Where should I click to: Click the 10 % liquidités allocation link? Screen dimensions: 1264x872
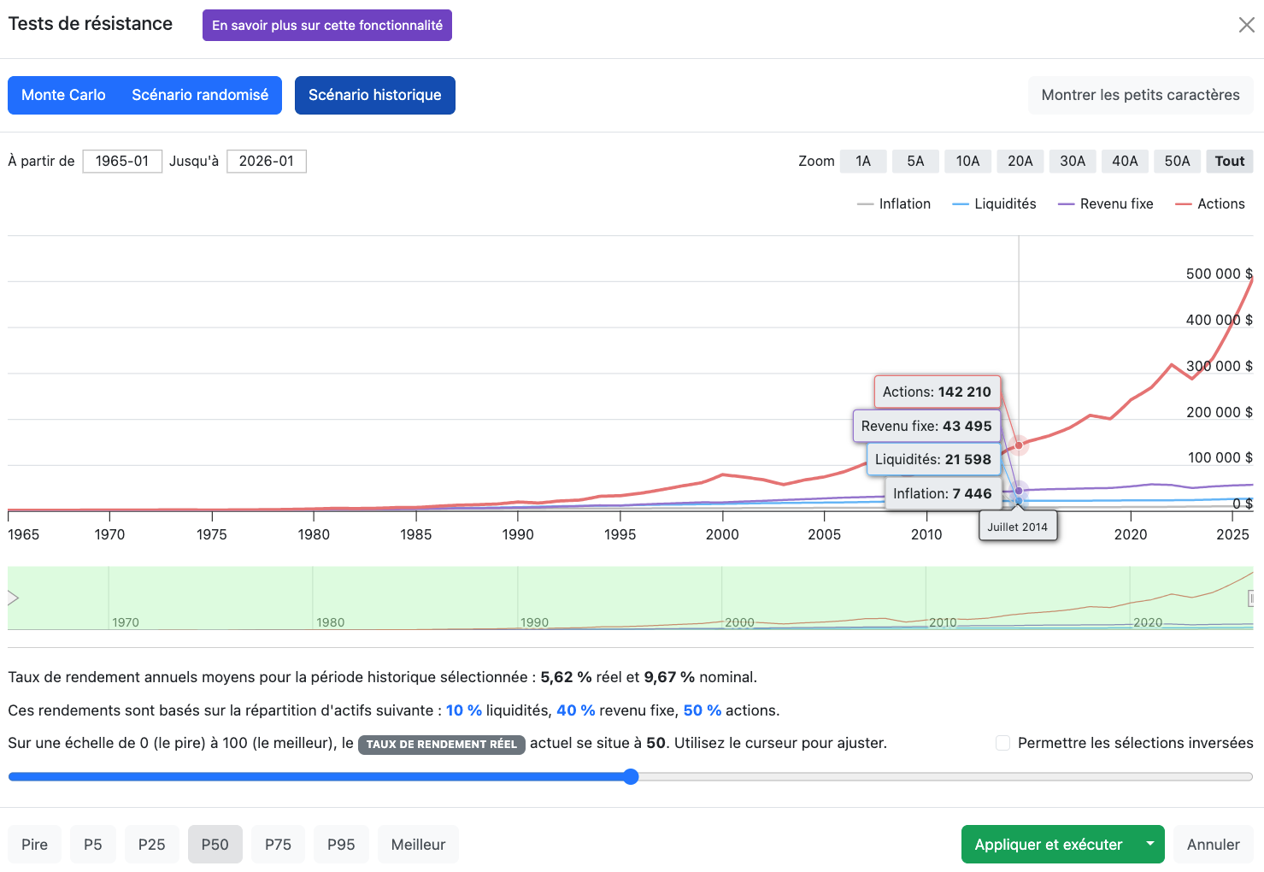464,710
